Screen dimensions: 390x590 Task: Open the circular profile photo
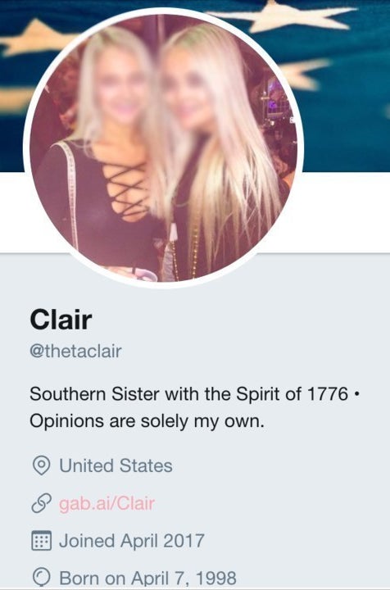[164, 147]
